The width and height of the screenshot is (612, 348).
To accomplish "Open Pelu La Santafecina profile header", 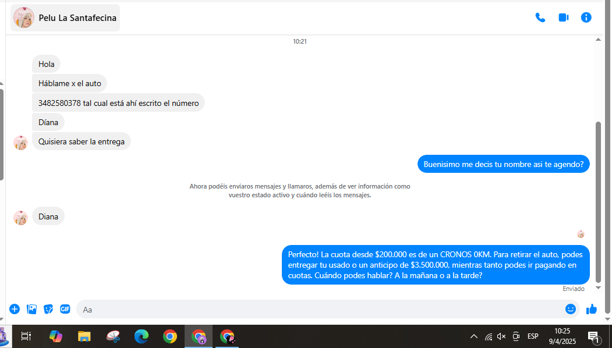I will coord(65,18).
